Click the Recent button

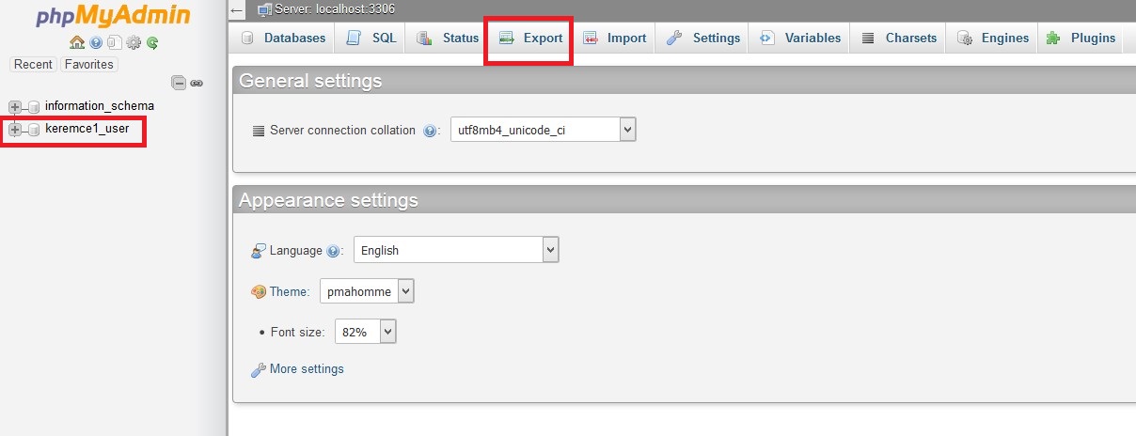click(33, 65)
